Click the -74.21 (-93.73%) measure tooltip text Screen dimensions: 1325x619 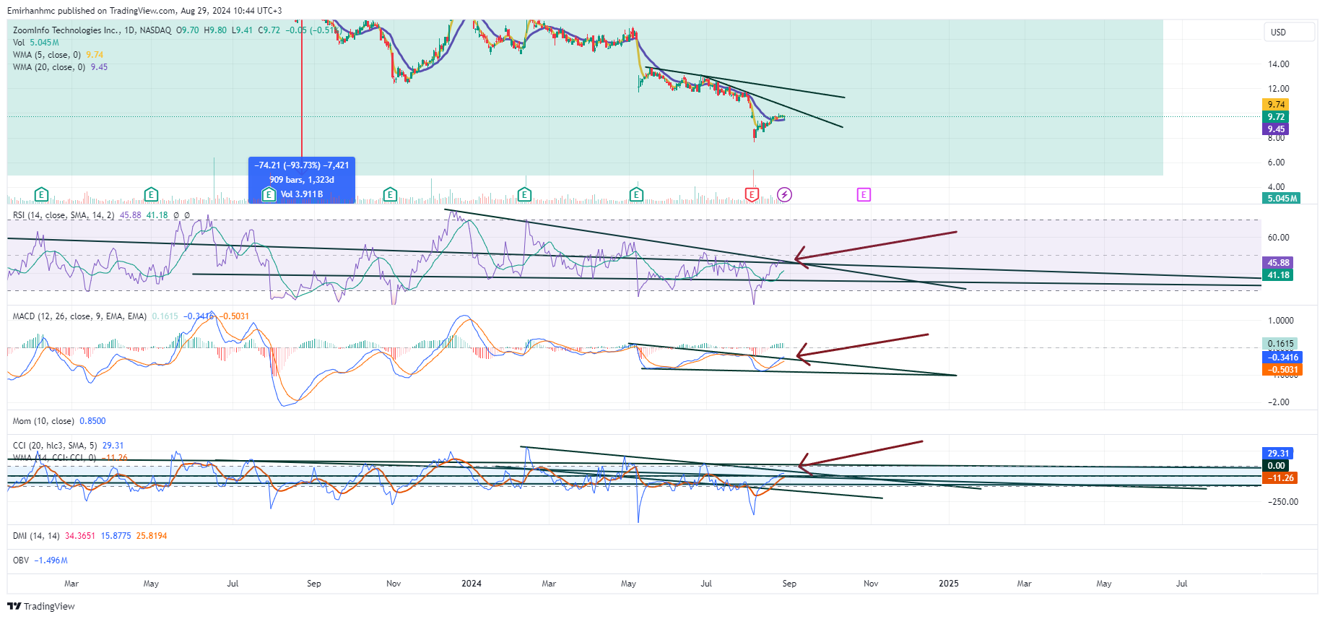(x=301, y=165)
